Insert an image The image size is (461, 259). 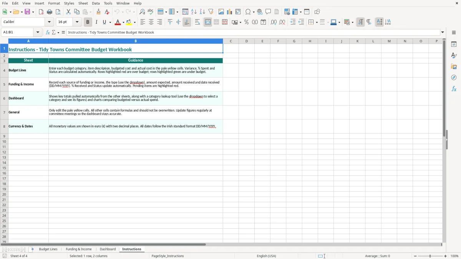221,12
